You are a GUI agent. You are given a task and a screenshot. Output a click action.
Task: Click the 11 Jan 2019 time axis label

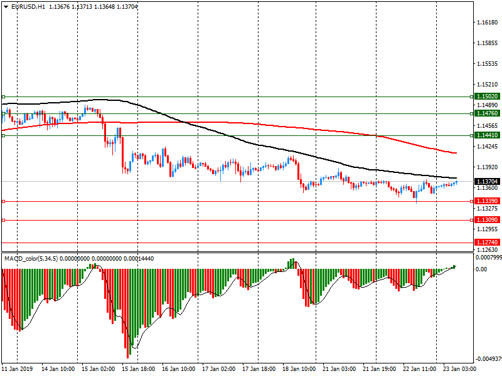pos(18,368)
